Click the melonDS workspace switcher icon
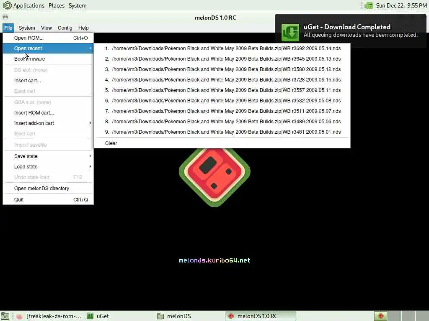Image resolution: width=429 pixels, height=321 pixels. click(x=380, y=316)
